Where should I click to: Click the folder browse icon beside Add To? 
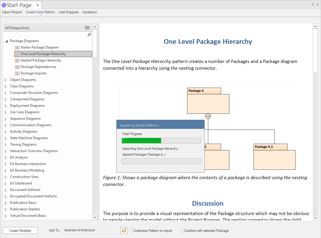(124, 230)
